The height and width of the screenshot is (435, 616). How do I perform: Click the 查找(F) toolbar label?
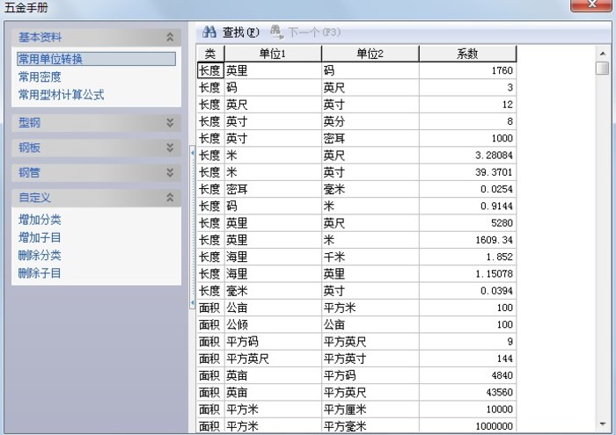[x=241, y=33]
